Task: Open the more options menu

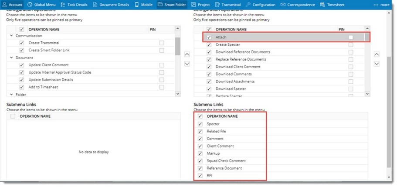Action: 381,5
